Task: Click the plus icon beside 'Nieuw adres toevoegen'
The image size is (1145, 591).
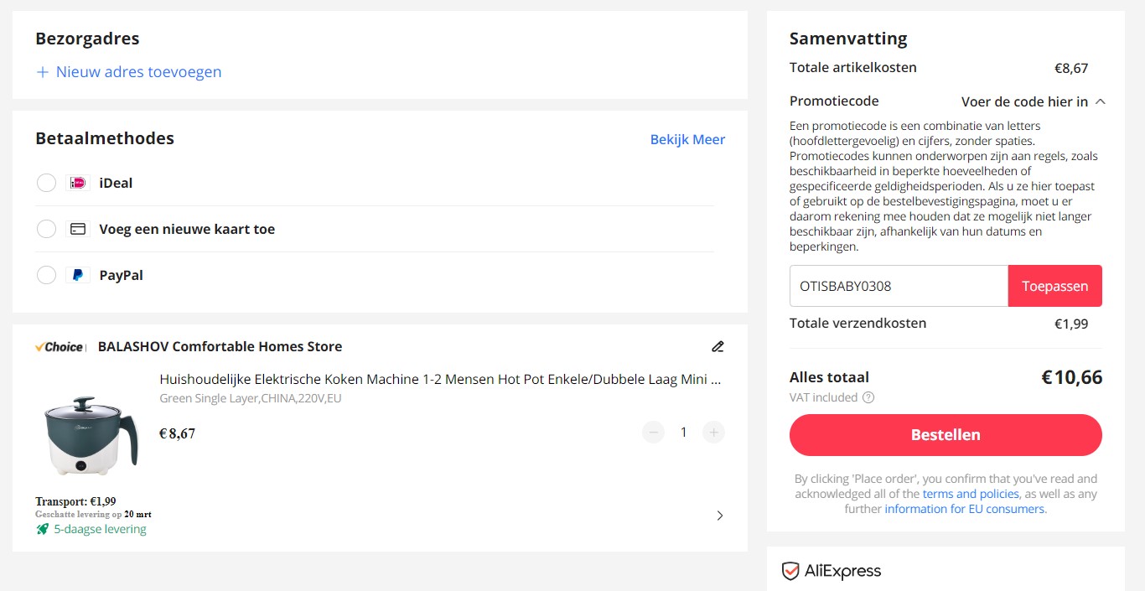Action: click(x=42, y=72)
